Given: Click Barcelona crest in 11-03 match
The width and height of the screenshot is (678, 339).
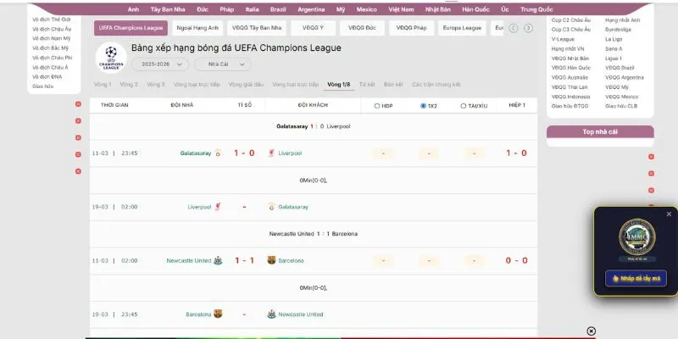Looking at the screenshot, I should [x=271, y=260].
